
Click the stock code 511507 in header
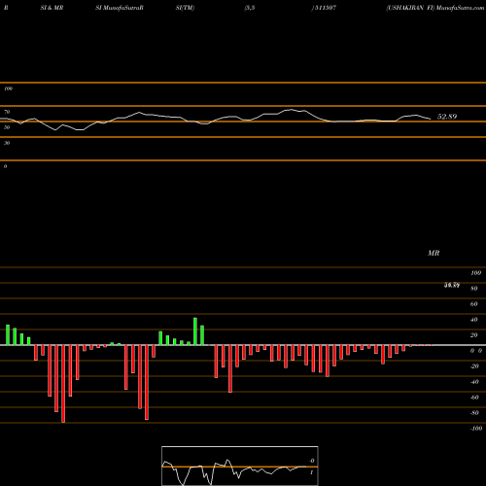point(326,8)
